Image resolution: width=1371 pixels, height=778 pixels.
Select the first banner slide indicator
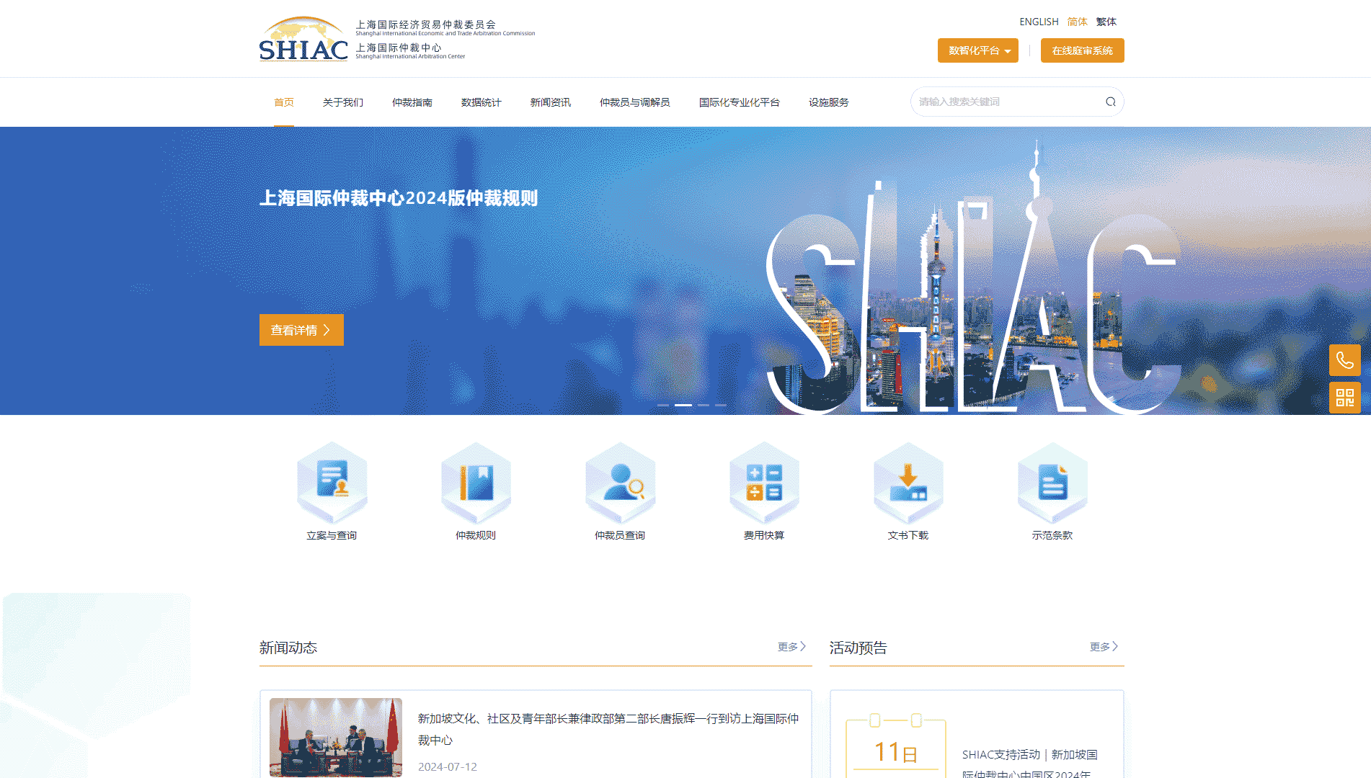tap(663, 406)
